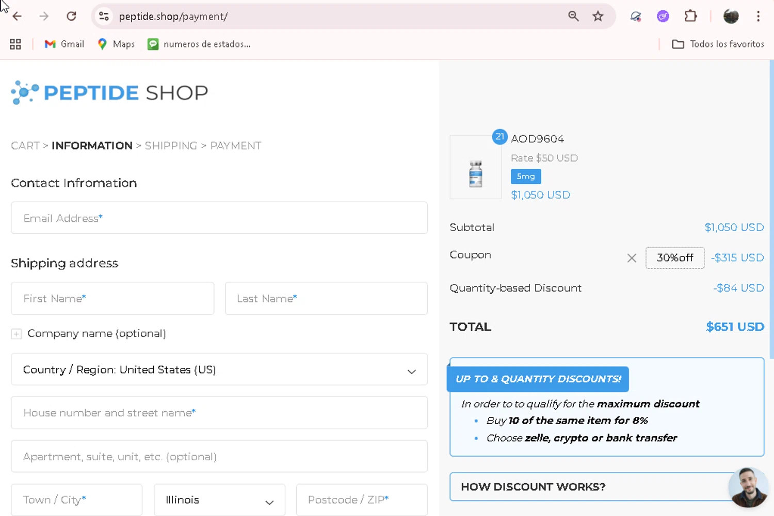Screen dimensions: 774x516
Task: Open the Gmail bookmark
Action: [64, 44]
